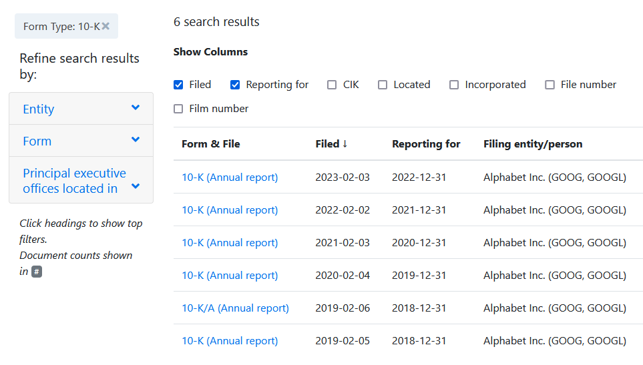The height and width of the screenshot is (365, 643).
Task: Open the 10-K filed 2023-02-03
Action: 230,177
